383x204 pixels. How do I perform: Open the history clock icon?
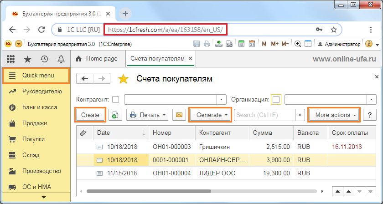44,59
